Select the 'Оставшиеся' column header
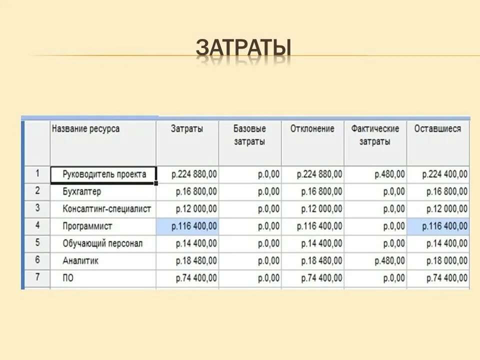The height and width of the screenshot is (360, 480). click(x=438, y=143)
